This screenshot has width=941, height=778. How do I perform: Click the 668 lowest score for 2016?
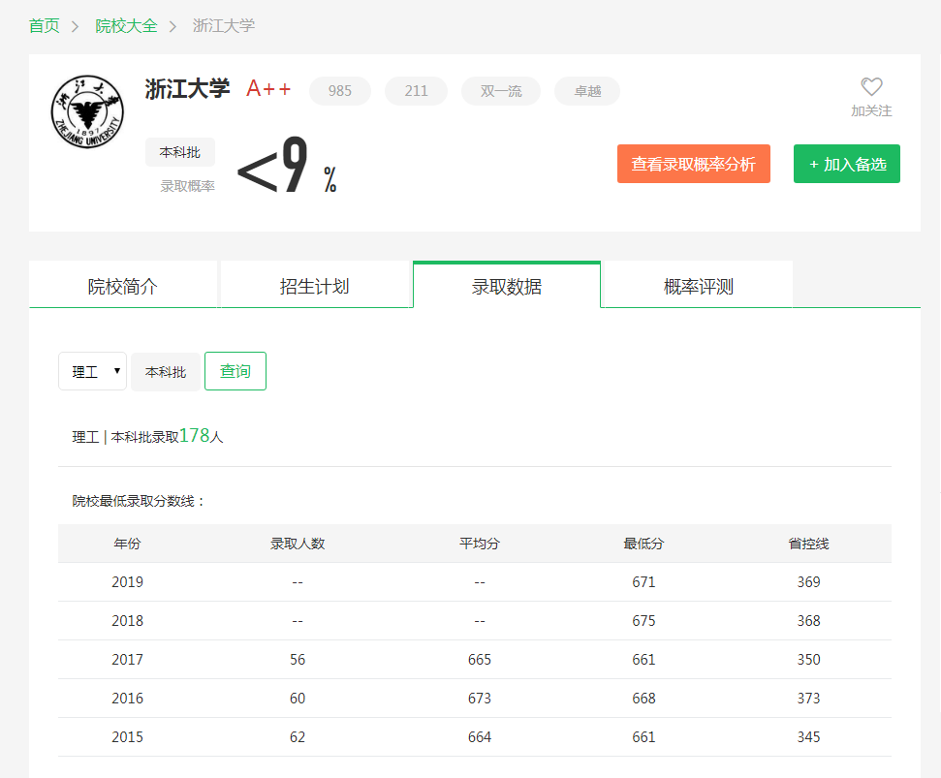[x=643, y=699]
